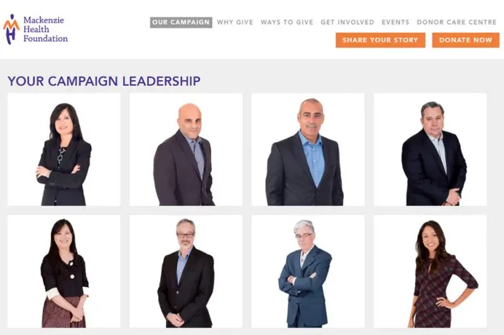This screenshot has height=335, width=504.
Task: Select the woman with crossed arms in black blazer
Action: click(64, 149)
